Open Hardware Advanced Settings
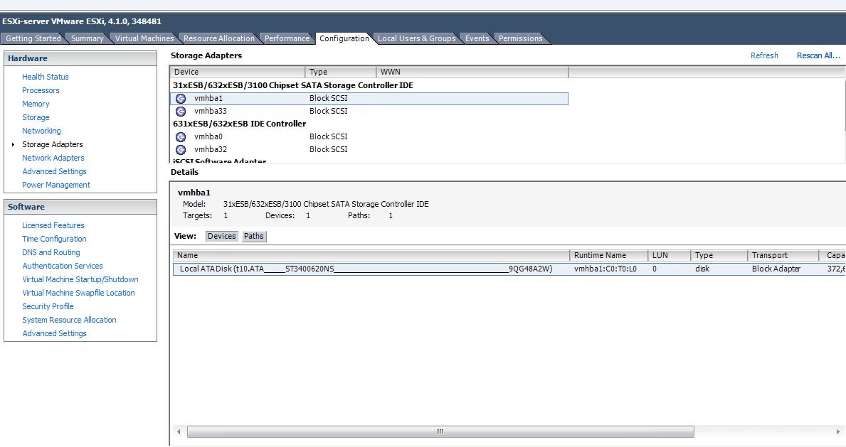This screenshot has width=846, height=447. click(x=54, y=171)
